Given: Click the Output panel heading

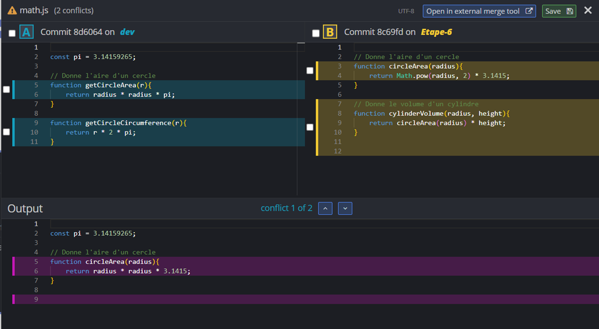Looking at the screenshot, I should click(25, 209).
